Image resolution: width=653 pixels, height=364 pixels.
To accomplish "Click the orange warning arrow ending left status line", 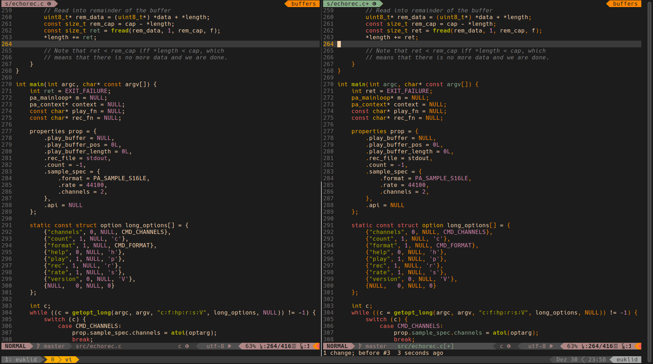I will [317, 346].
